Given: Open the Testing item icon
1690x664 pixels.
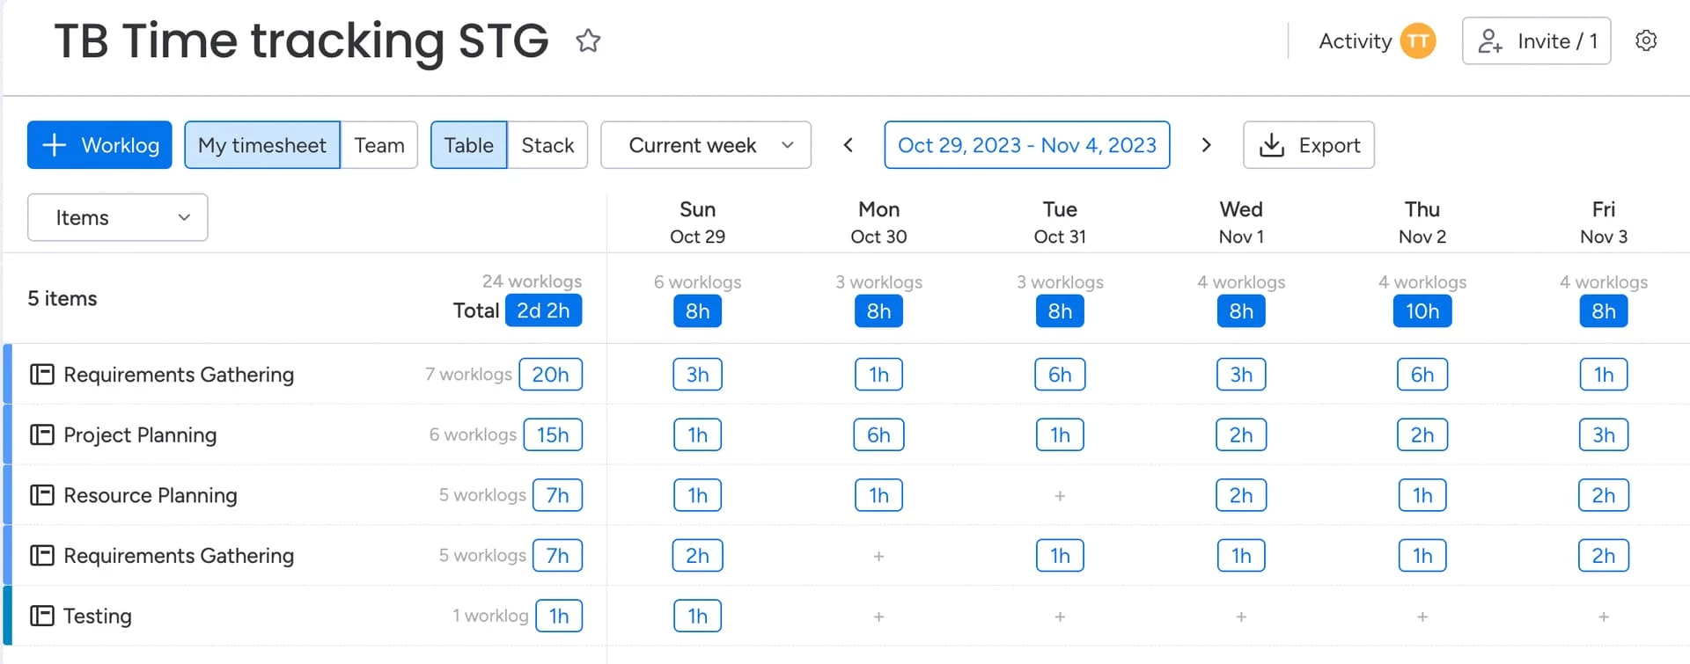Looking at the screenshot, I should pyautogui.click(x=42, y=616).
